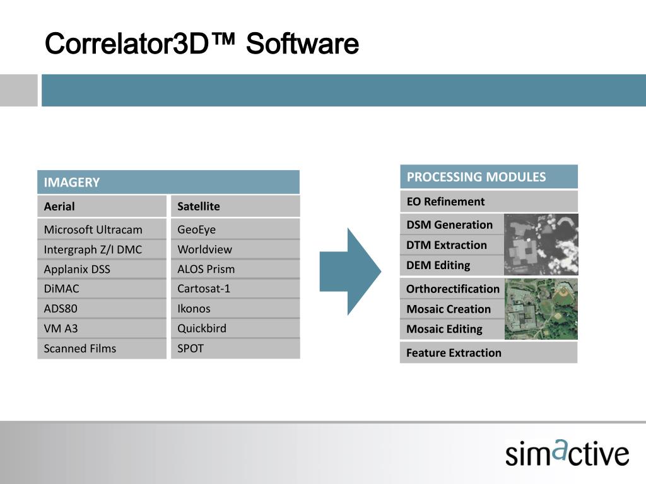This screenshot has height=484, width=646.
Task: Select the IMAGERY table header
Action: click(168, 182)
